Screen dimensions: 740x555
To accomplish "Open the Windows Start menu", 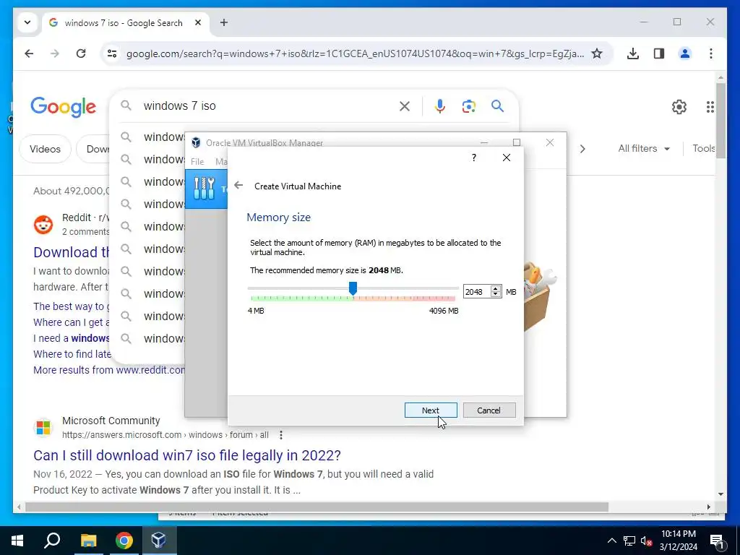I will pos(17,541).
